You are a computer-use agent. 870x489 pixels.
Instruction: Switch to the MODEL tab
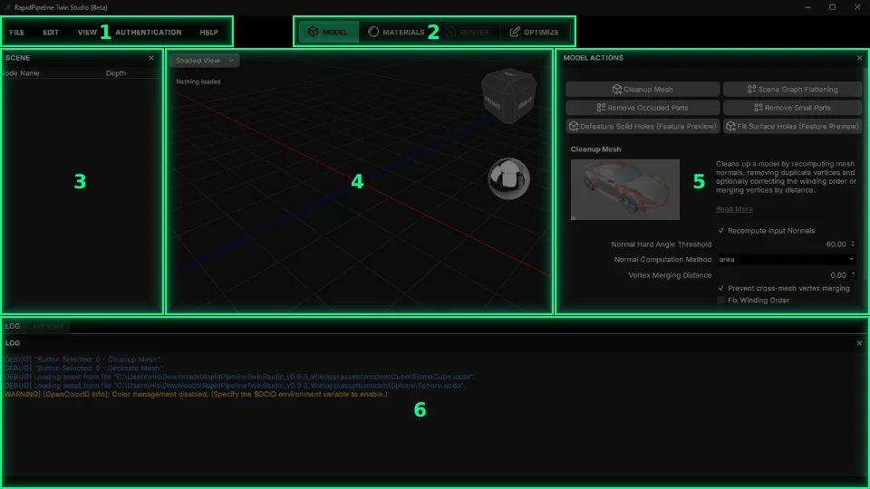click(x=328, y=32)
